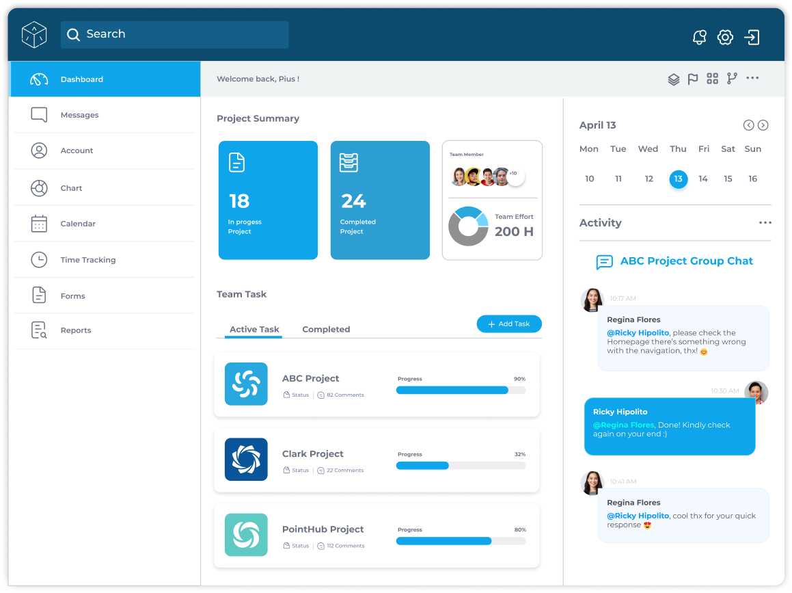The height and width of the screenshot is (593, 792).
Task: Switch to the Completed tab
Action: [326, 329]
